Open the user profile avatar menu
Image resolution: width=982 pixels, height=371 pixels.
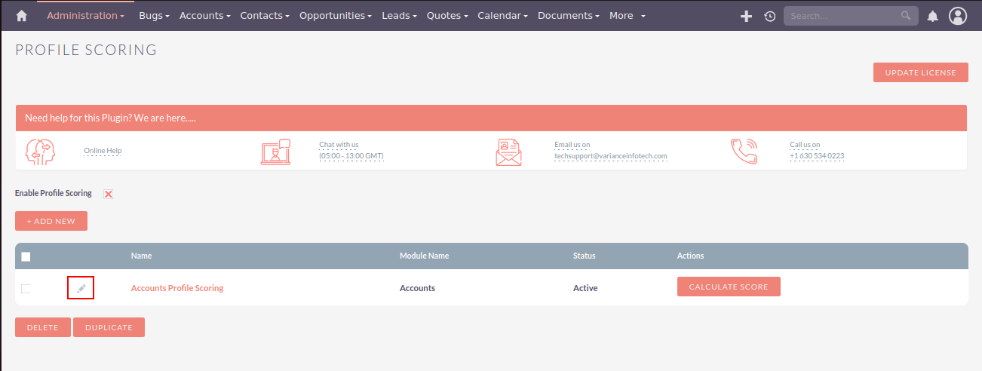[958, 16]
